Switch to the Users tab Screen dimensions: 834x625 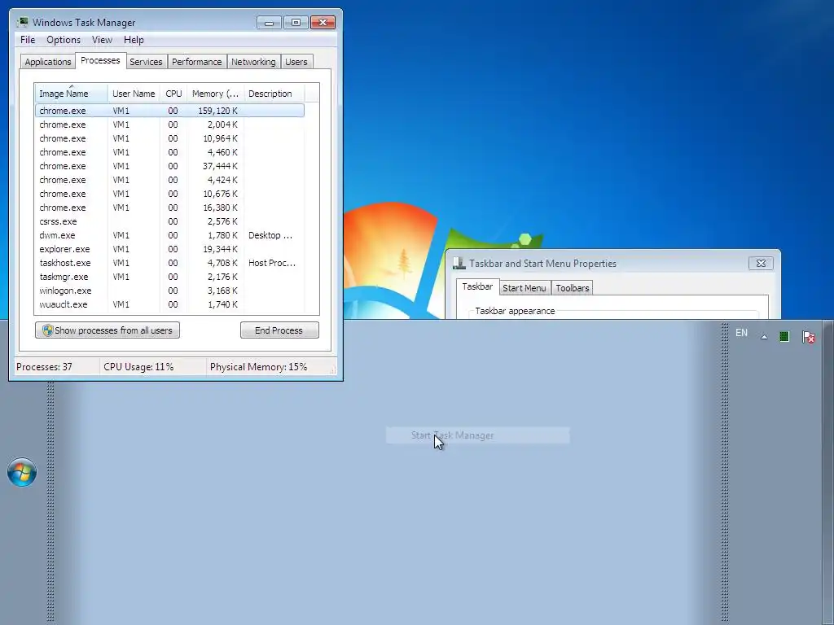pos(296,62)
